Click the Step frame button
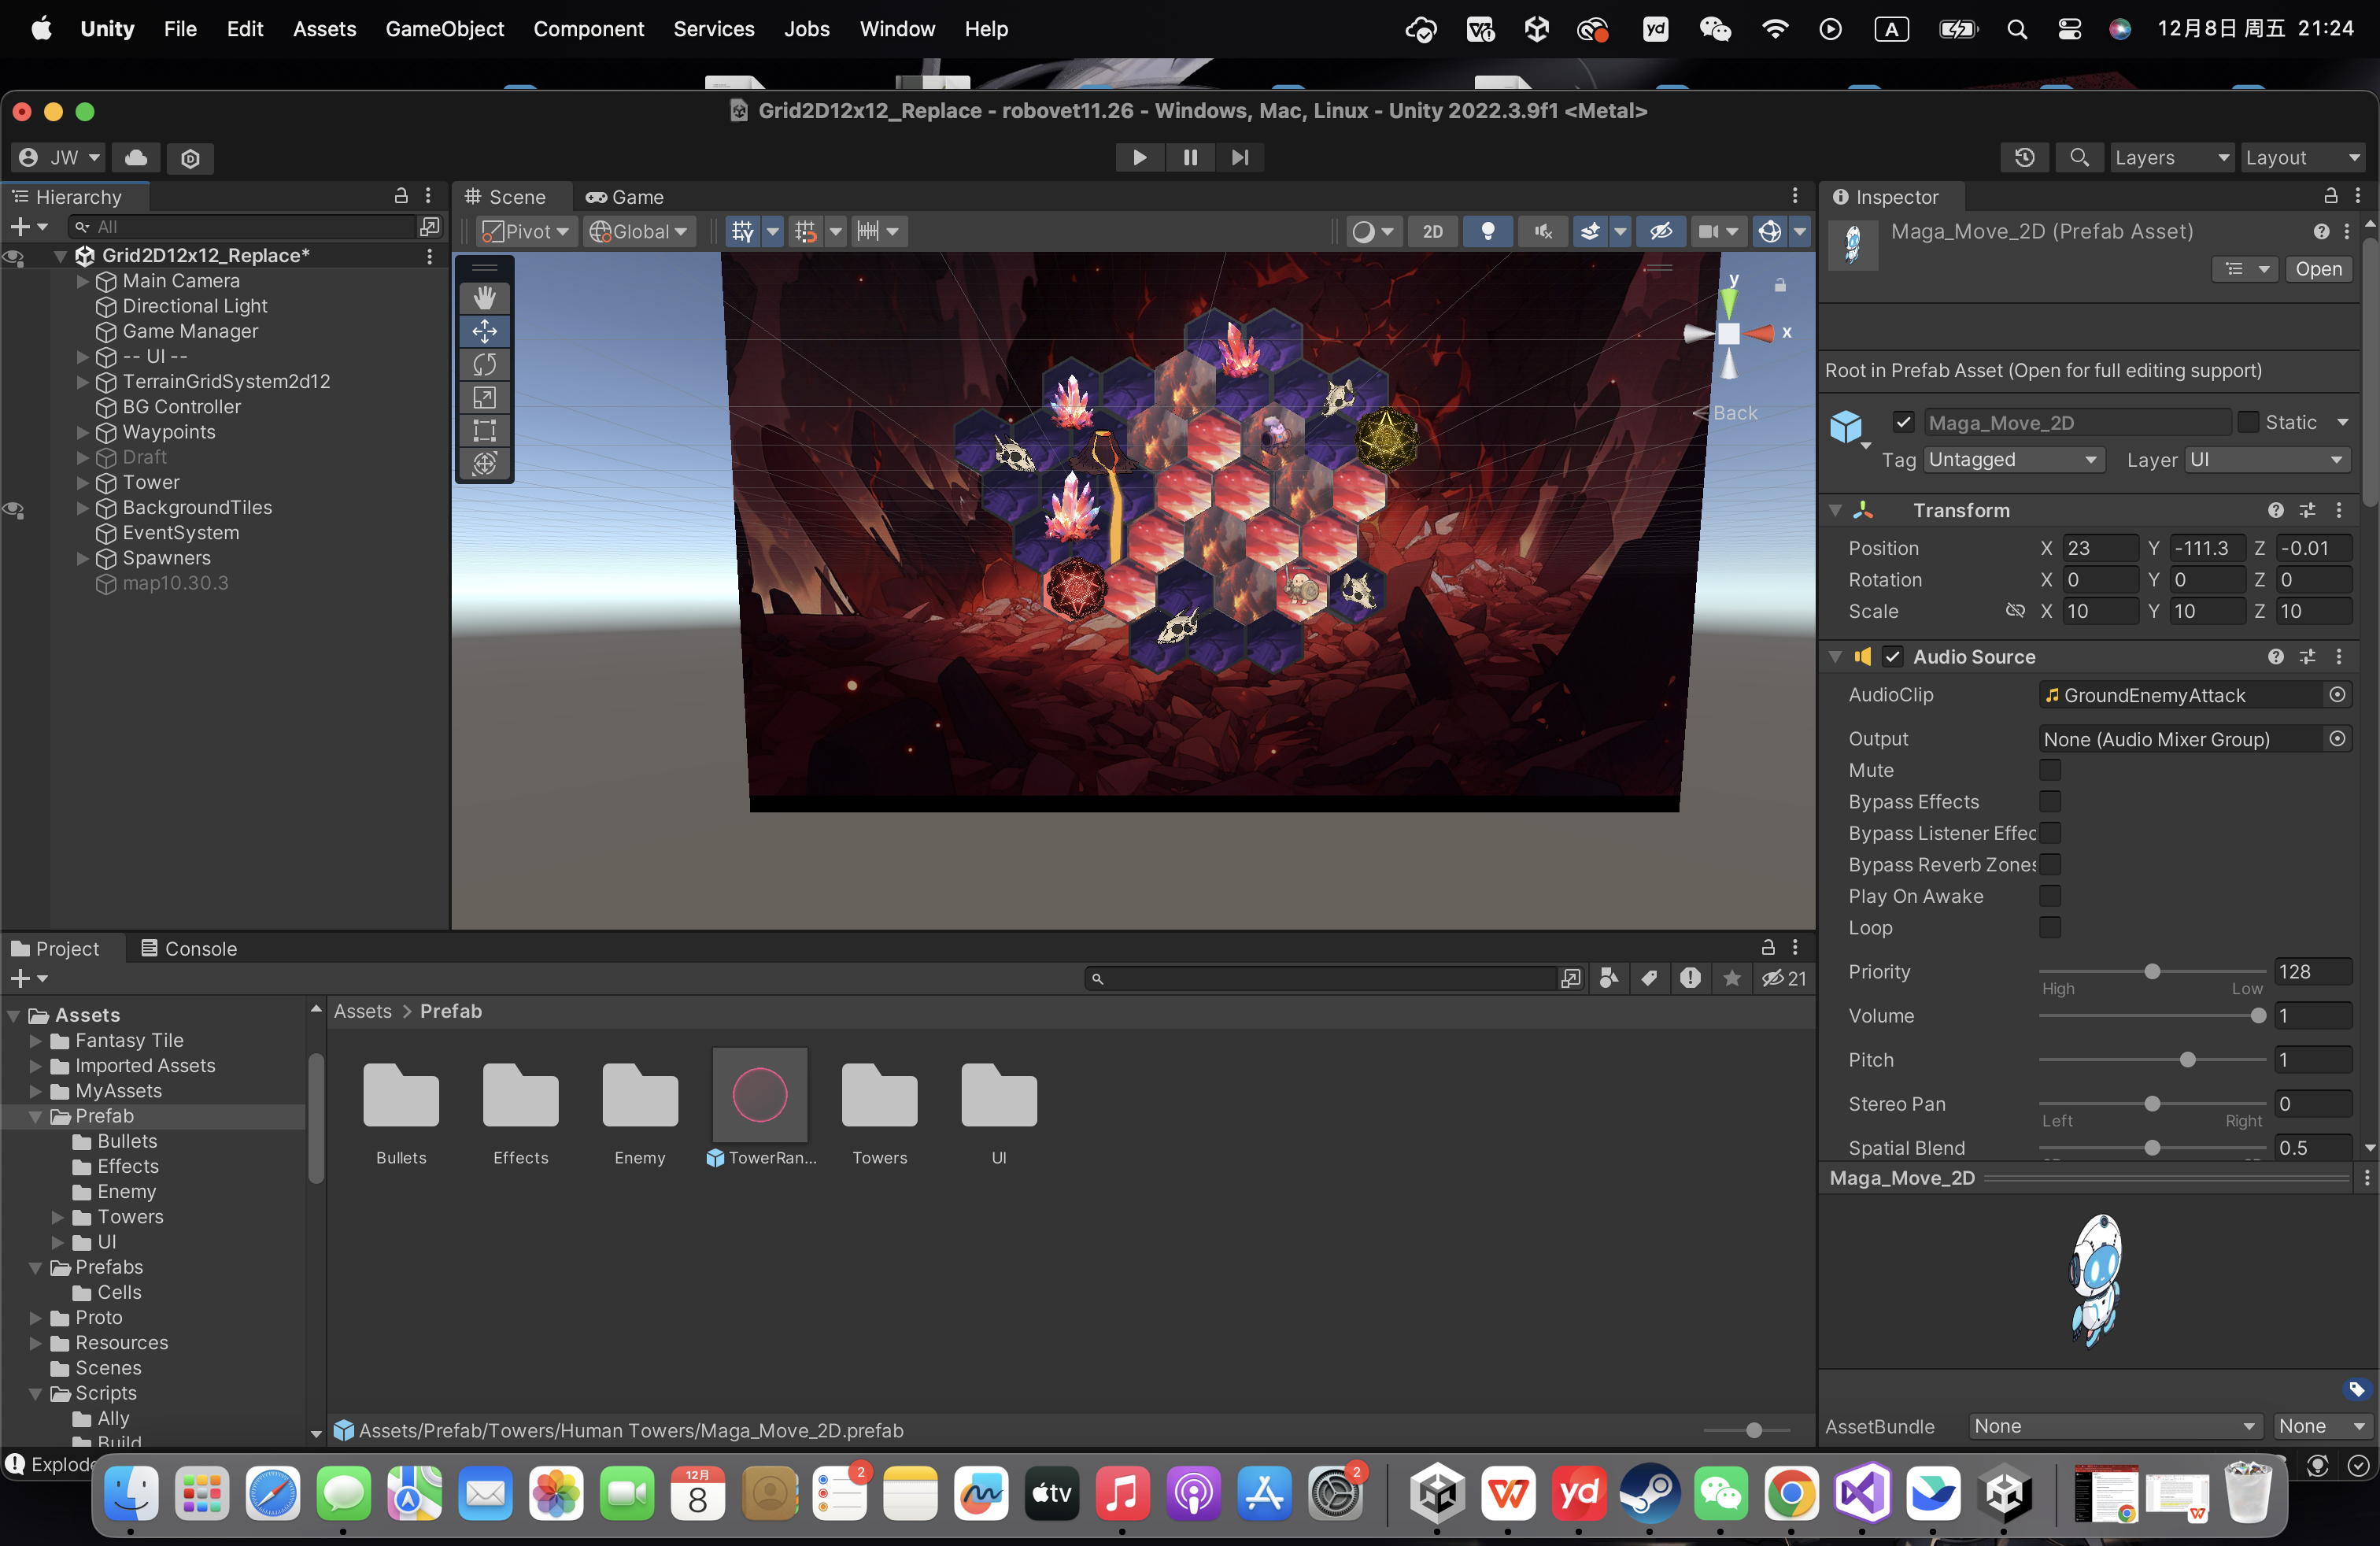Screen dimensions: 2380x1546 pos(1240,157)
